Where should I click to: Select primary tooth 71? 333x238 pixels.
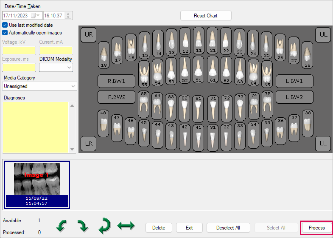click(213, 109)
